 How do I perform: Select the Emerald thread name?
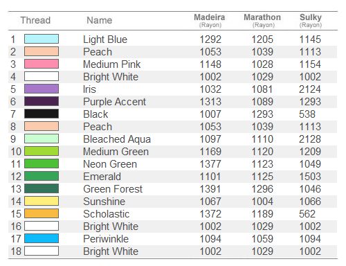[x=102, y=177]
